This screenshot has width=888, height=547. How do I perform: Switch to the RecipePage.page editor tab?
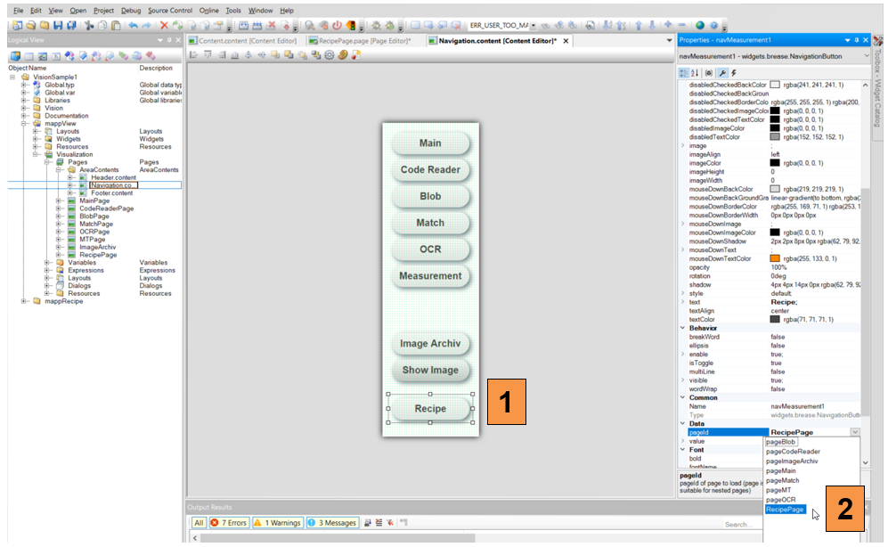(359, 41)
